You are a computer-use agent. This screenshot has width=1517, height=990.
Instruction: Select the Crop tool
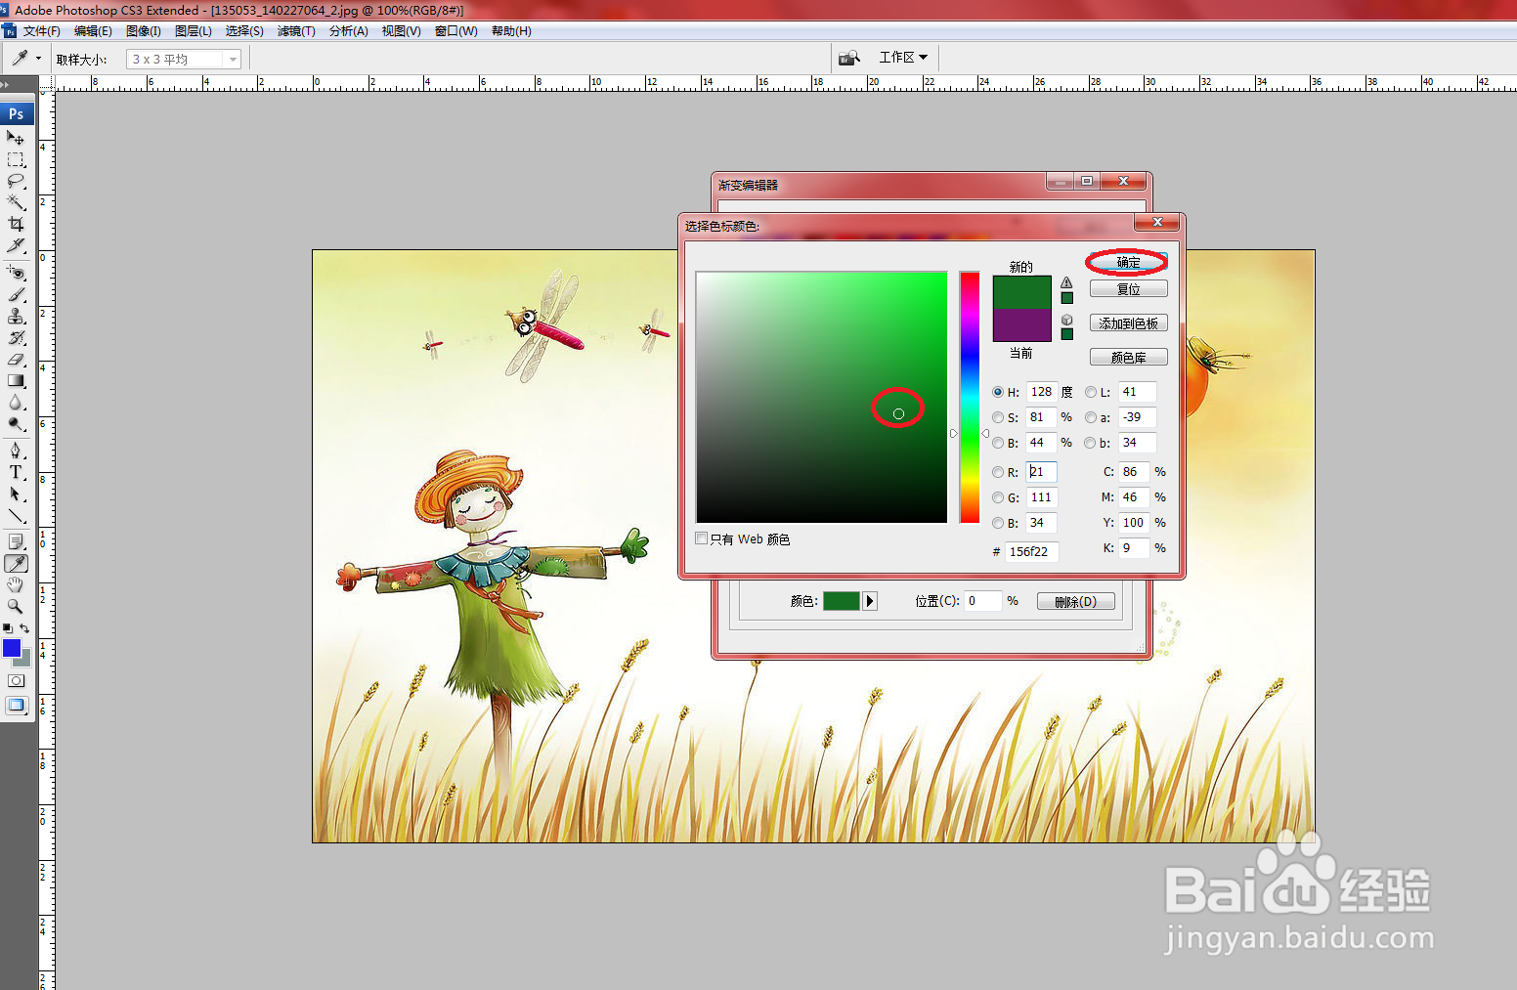[16, 224]
